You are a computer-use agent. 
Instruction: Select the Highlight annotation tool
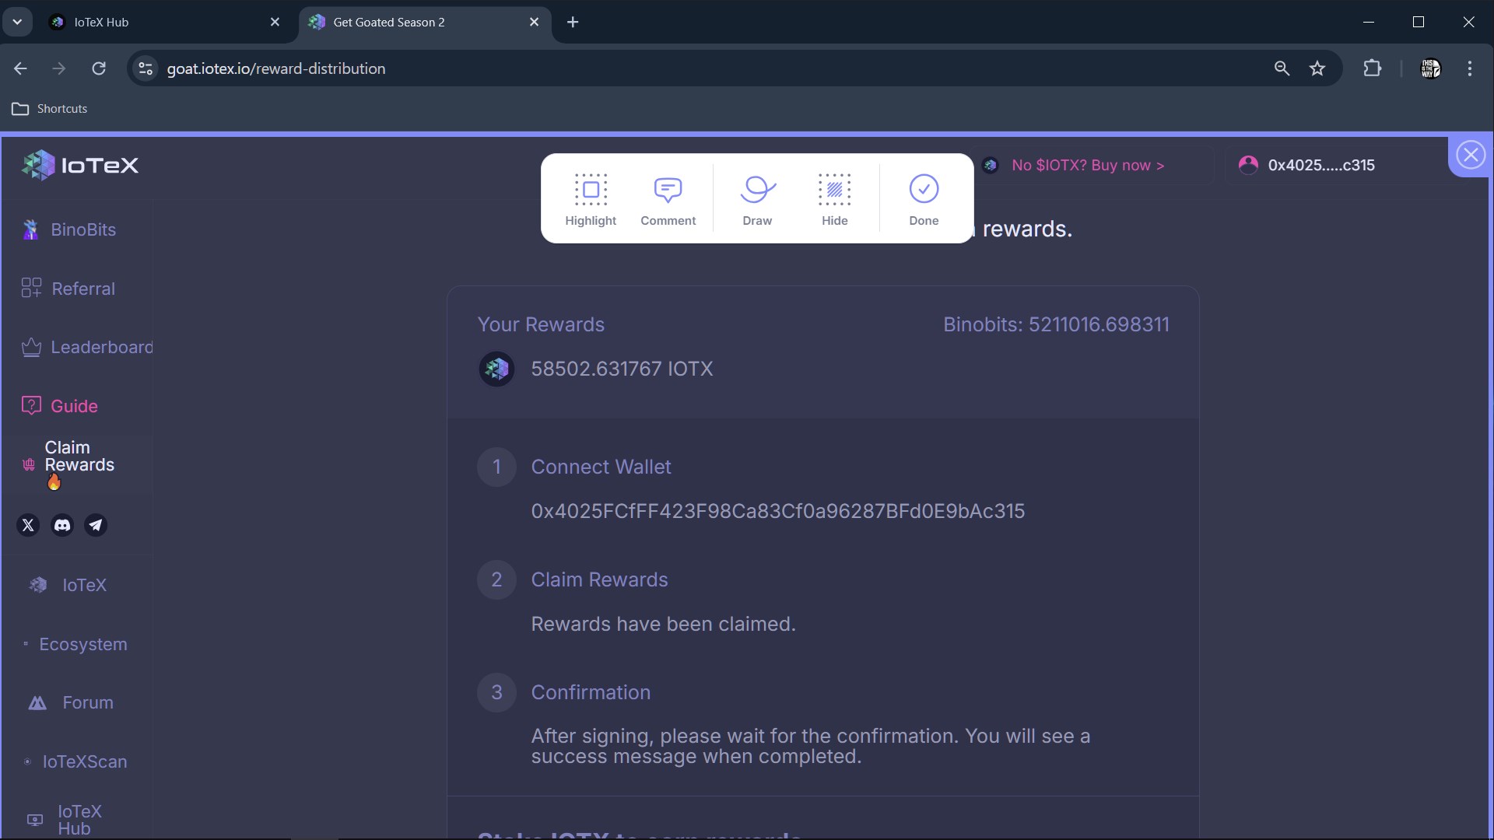click(591, 199)
